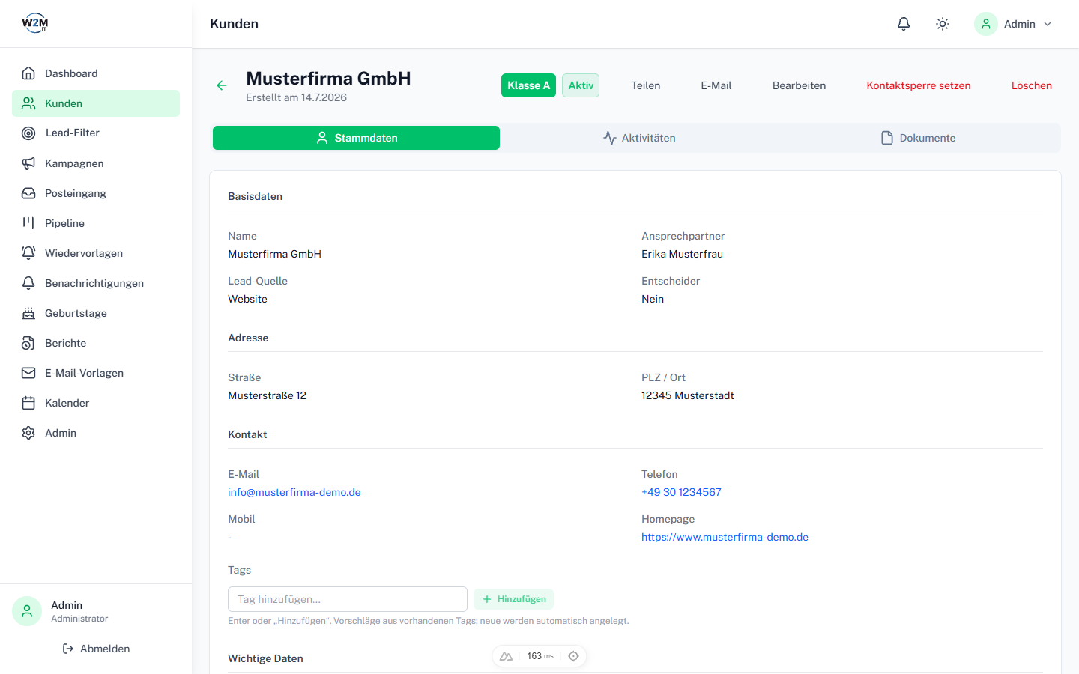1079x674 pixels.
Task: Expand the Admin user dropdown chevron
Action: (x=1048, y=24)
